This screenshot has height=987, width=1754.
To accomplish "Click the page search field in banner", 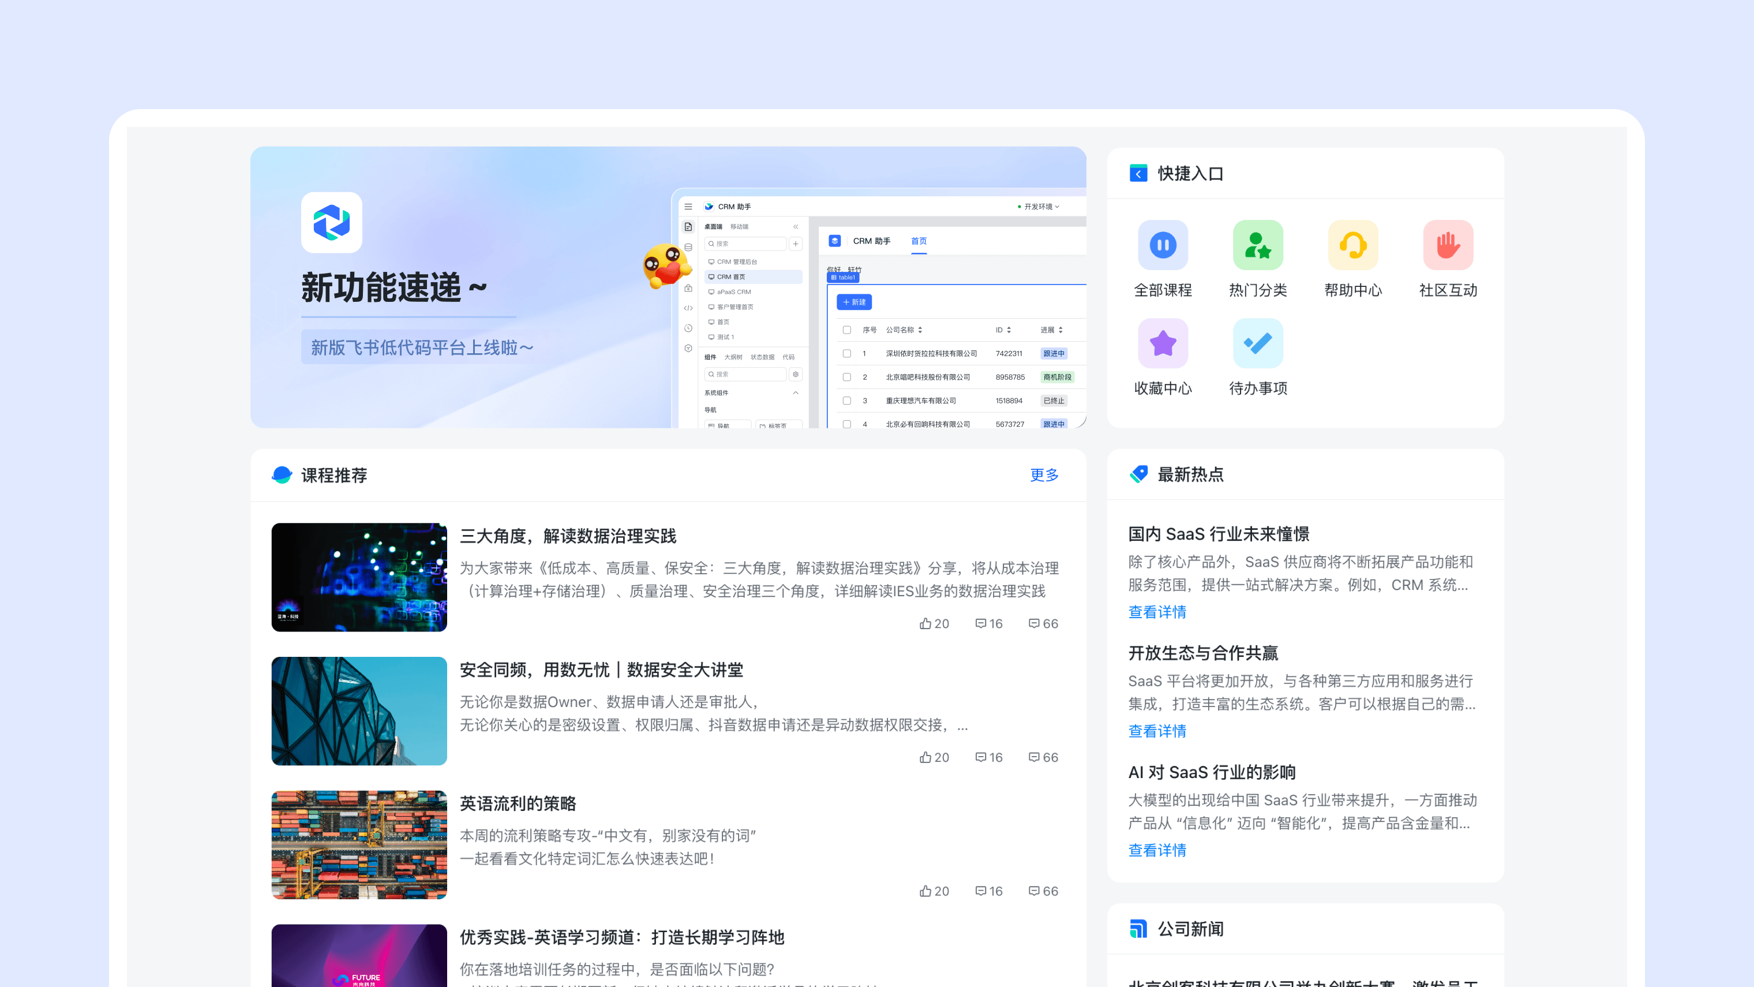I will pyautogui.click(x=745, y=243).
